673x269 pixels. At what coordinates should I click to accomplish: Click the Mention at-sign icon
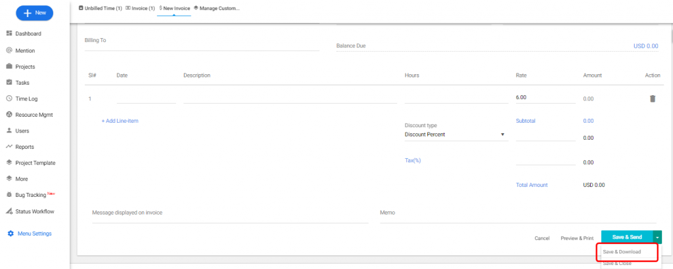[x=9, y=51]
